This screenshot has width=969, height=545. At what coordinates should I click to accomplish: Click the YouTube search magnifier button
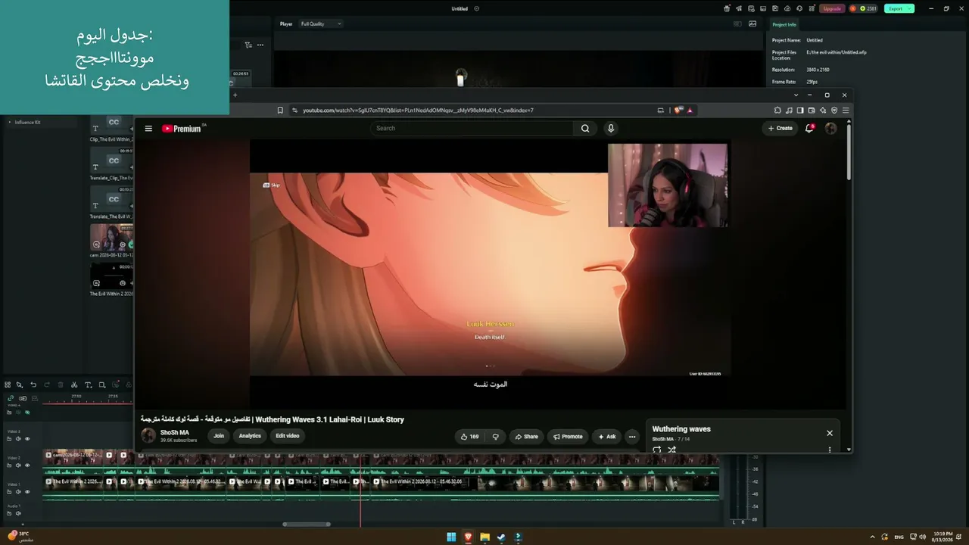pos(585,129)
